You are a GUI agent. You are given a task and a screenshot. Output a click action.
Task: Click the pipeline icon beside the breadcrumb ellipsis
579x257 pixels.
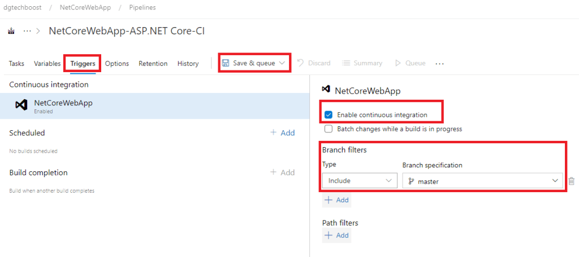pyautogui.click(x=11, y=31)
